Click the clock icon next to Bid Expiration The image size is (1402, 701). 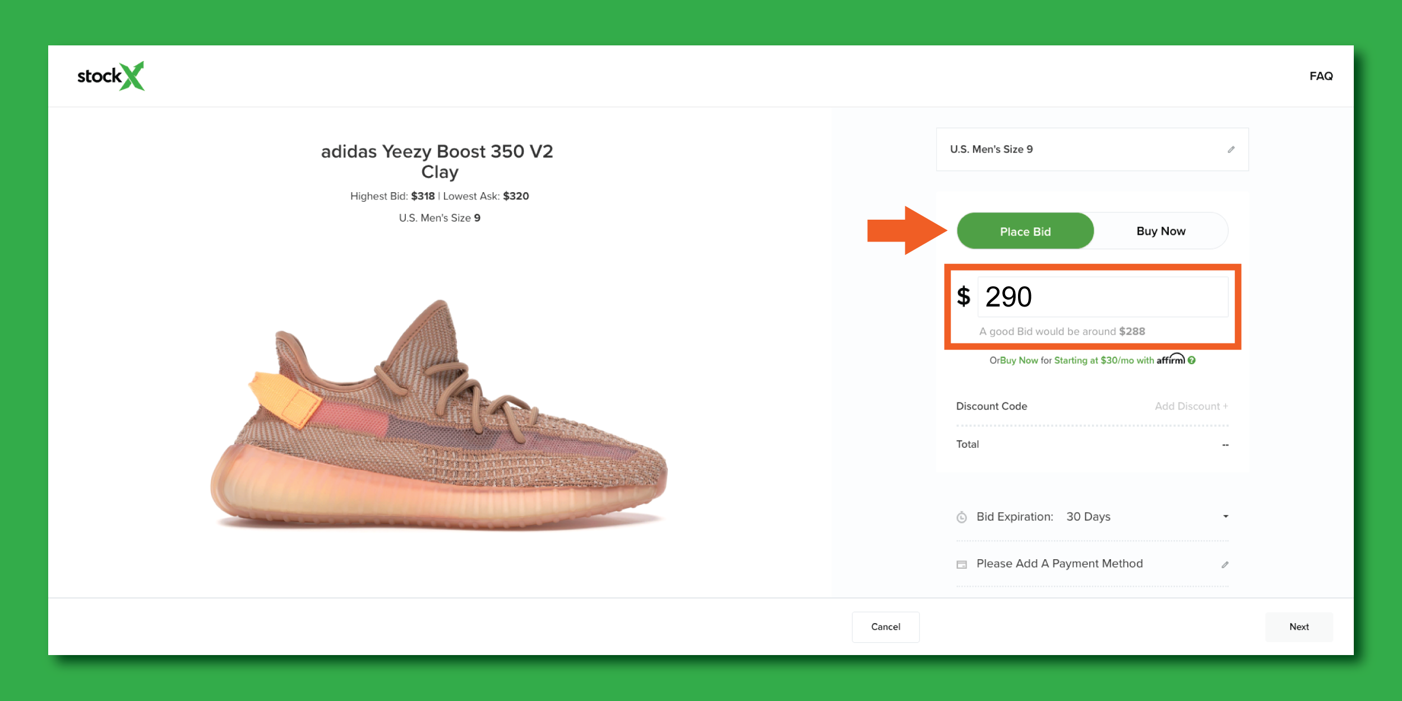962,517
